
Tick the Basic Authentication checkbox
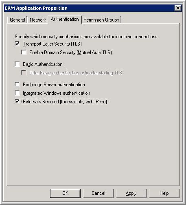[x=17, y=64]
